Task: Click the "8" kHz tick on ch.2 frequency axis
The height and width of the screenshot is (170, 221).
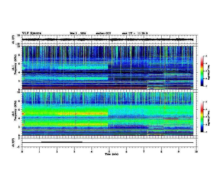Action: (x=19, y=101)
